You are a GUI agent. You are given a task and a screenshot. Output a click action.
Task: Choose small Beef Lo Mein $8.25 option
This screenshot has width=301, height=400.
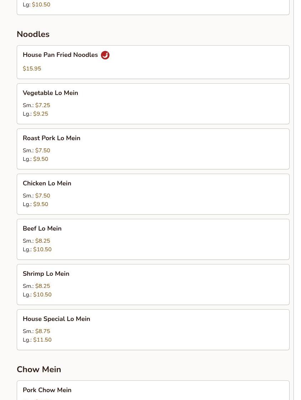(x=42, y=241)
